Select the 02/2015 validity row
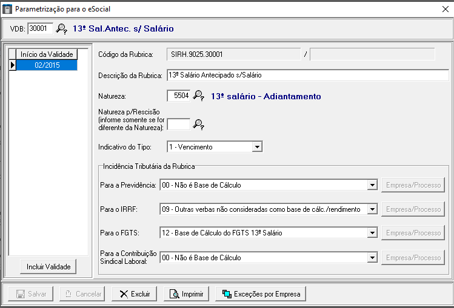This screenshot has height=308, width=454. pos(47,65)
